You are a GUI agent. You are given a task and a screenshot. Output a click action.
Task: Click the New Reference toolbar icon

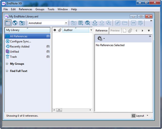point(81,23)
